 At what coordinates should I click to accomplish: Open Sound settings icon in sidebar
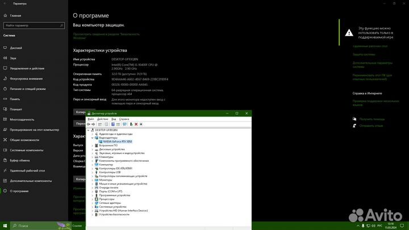click(x=5, y=58)
